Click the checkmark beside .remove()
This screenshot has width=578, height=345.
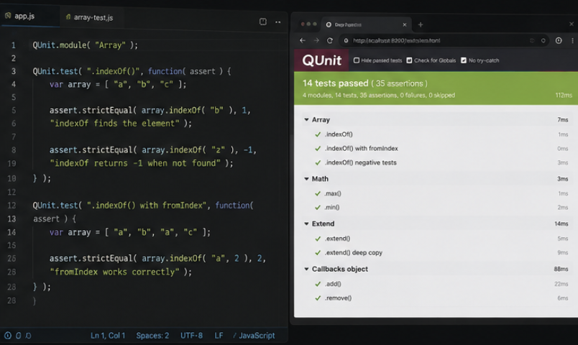point(318,298)
